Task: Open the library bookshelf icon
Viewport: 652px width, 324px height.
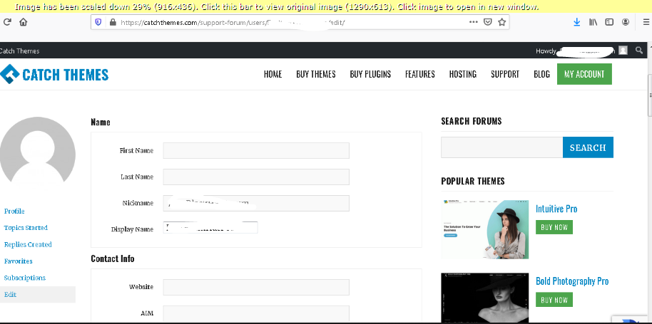Action: coord(593,22)
